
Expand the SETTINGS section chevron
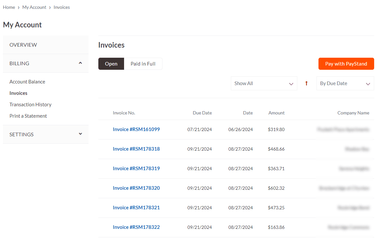(x=80, y=134)
